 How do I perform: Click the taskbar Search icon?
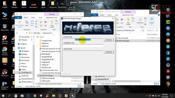point(9,96)
